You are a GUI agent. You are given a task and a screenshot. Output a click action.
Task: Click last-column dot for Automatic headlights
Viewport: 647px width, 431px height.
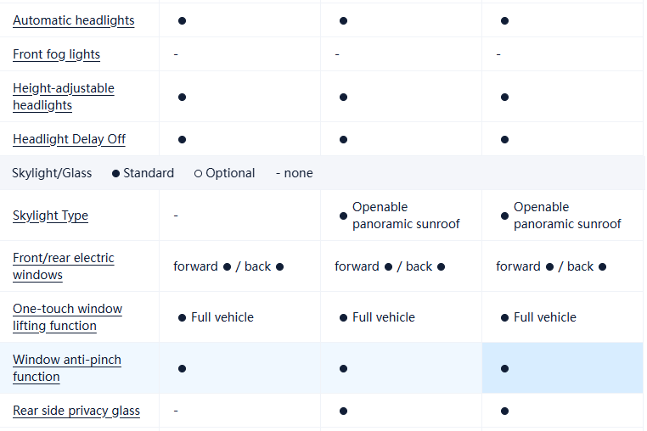click(x=504, y=20)
